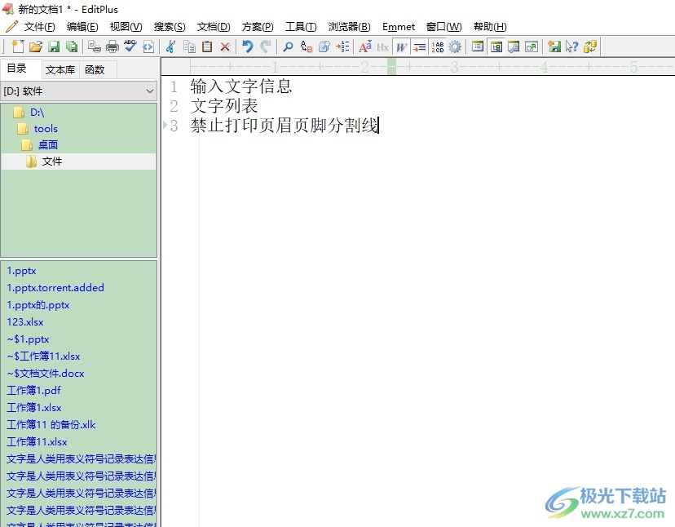
Task: Click line 1 text 输入文字信息
Action: pos(241,86)
